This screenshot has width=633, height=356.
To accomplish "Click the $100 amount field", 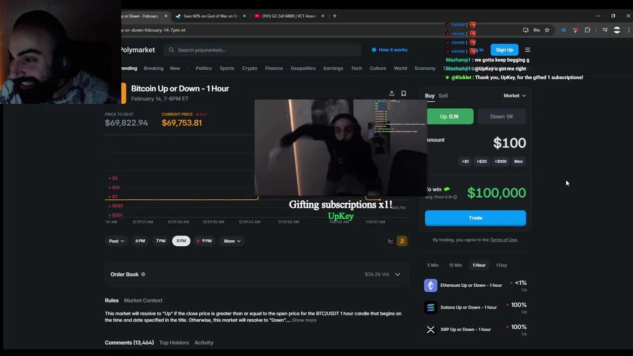I will pyautogui.click(x=509, y=143).
